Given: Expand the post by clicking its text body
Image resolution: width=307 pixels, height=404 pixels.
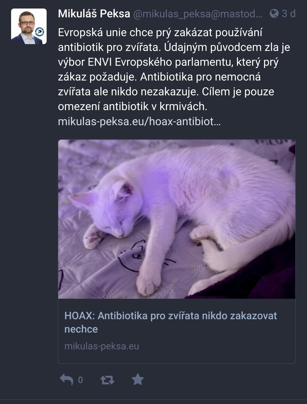Looking at the screenshot, I should (174, 69).
